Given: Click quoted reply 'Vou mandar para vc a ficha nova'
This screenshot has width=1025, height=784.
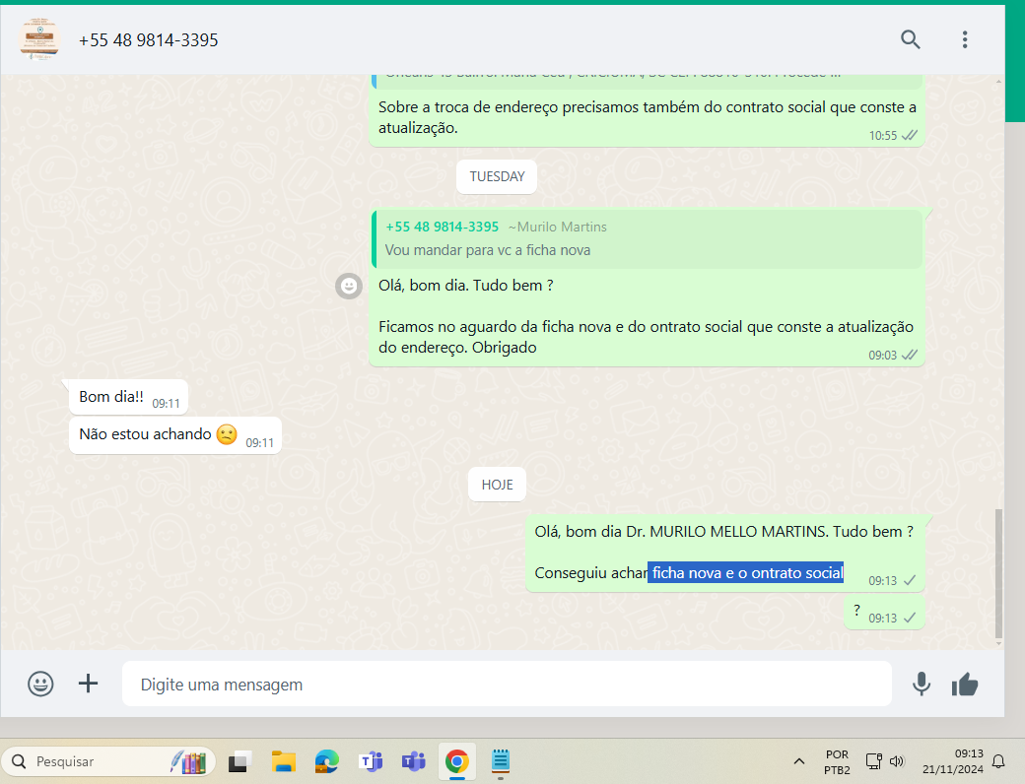Looking at the screenshot, I should point(647,238).
